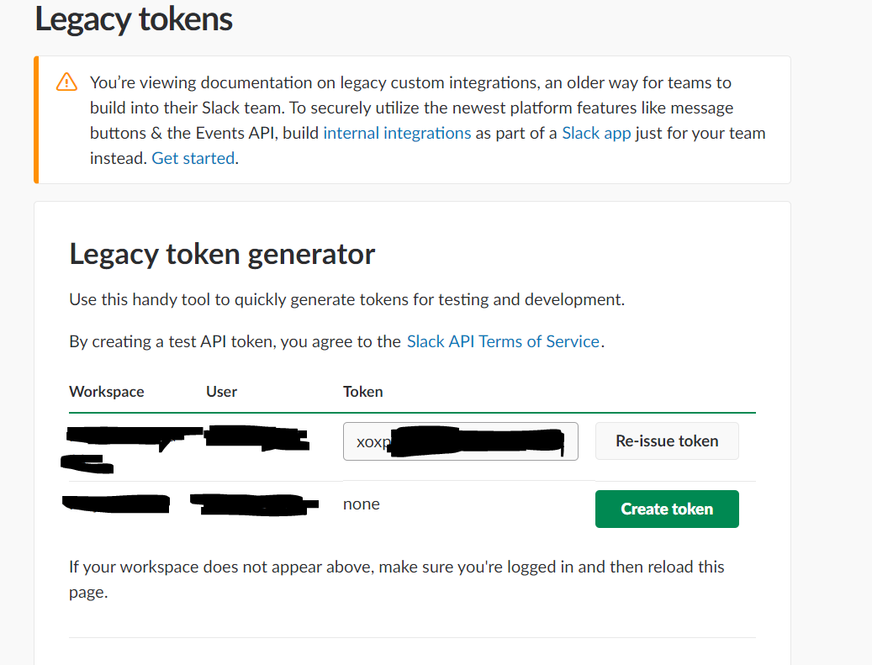The width and height of the screenshot is (872, 665).
Task: Click the Legacy token generator heading
Action: click(x=222, y=253)
